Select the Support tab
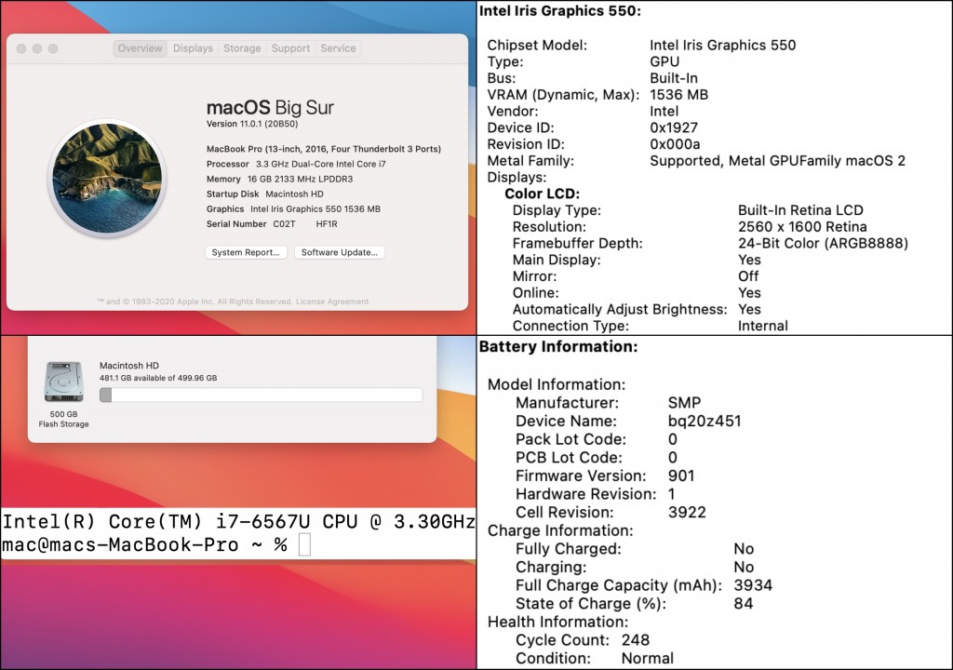Viewport: 953px width, 670px height. click(x=290, y=48)
